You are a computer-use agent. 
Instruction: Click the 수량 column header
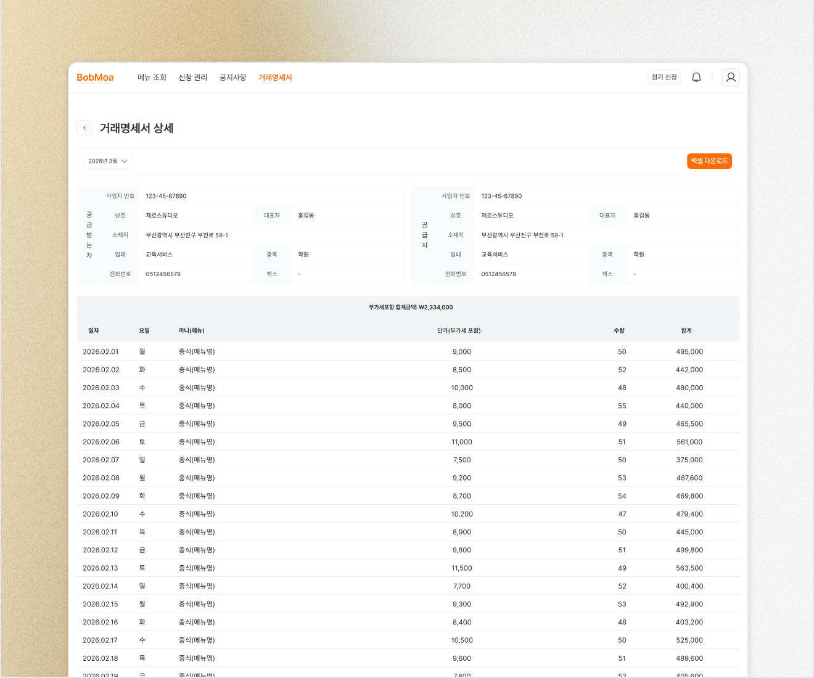pos(619,331)
